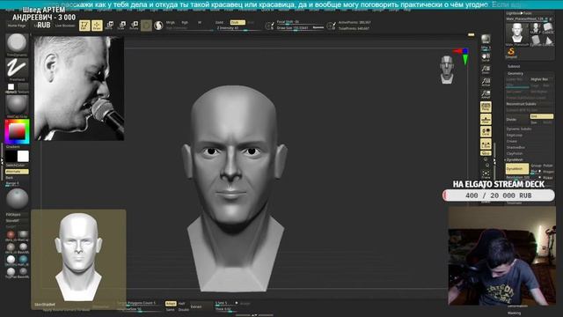Collapse the Geometry section
563x317 pixels.
[515, 74]
